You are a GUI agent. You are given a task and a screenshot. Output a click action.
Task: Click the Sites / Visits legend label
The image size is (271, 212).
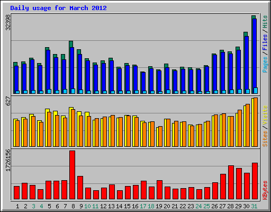[x=265, y=126]
